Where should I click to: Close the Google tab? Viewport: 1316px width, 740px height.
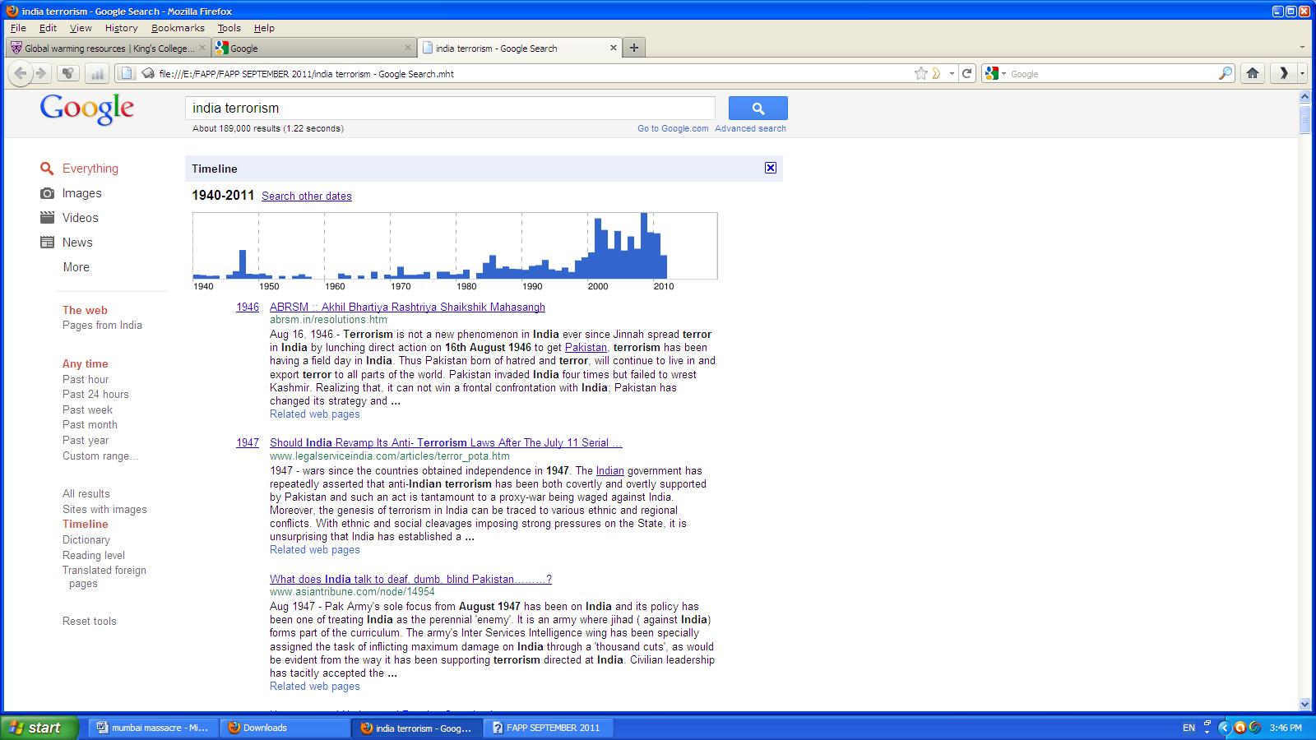pyautogui.click(x=408, y=48)
